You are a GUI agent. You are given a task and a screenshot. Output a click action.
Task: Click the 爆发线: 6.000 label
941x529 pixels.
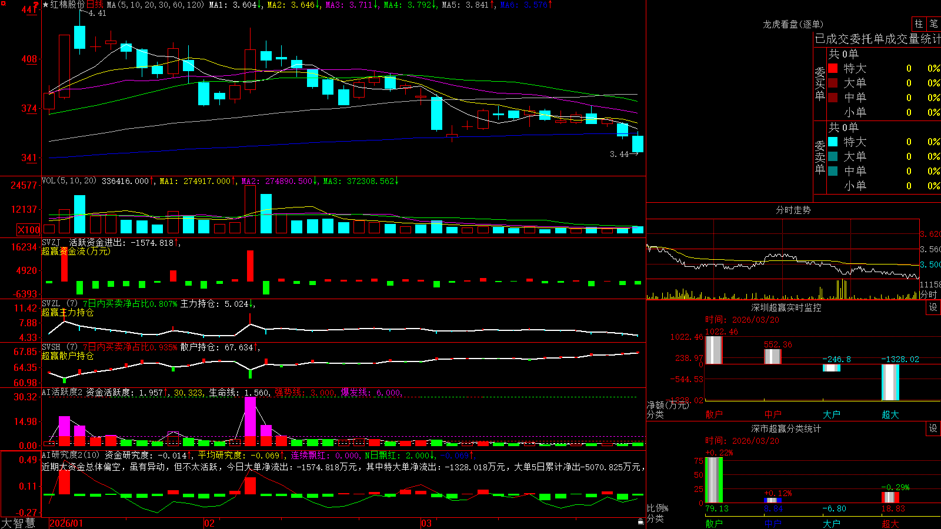pyautogui.click(x=371, y=393)
